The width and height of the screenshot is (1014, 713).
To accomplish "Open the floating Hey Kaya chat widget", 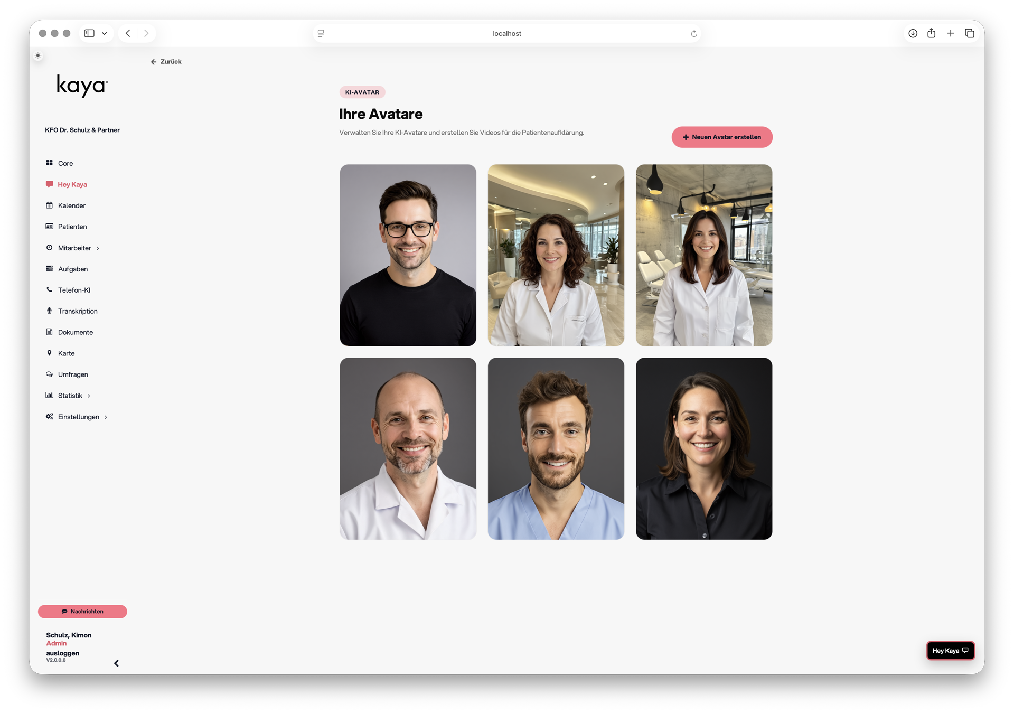I will point(950,651).
